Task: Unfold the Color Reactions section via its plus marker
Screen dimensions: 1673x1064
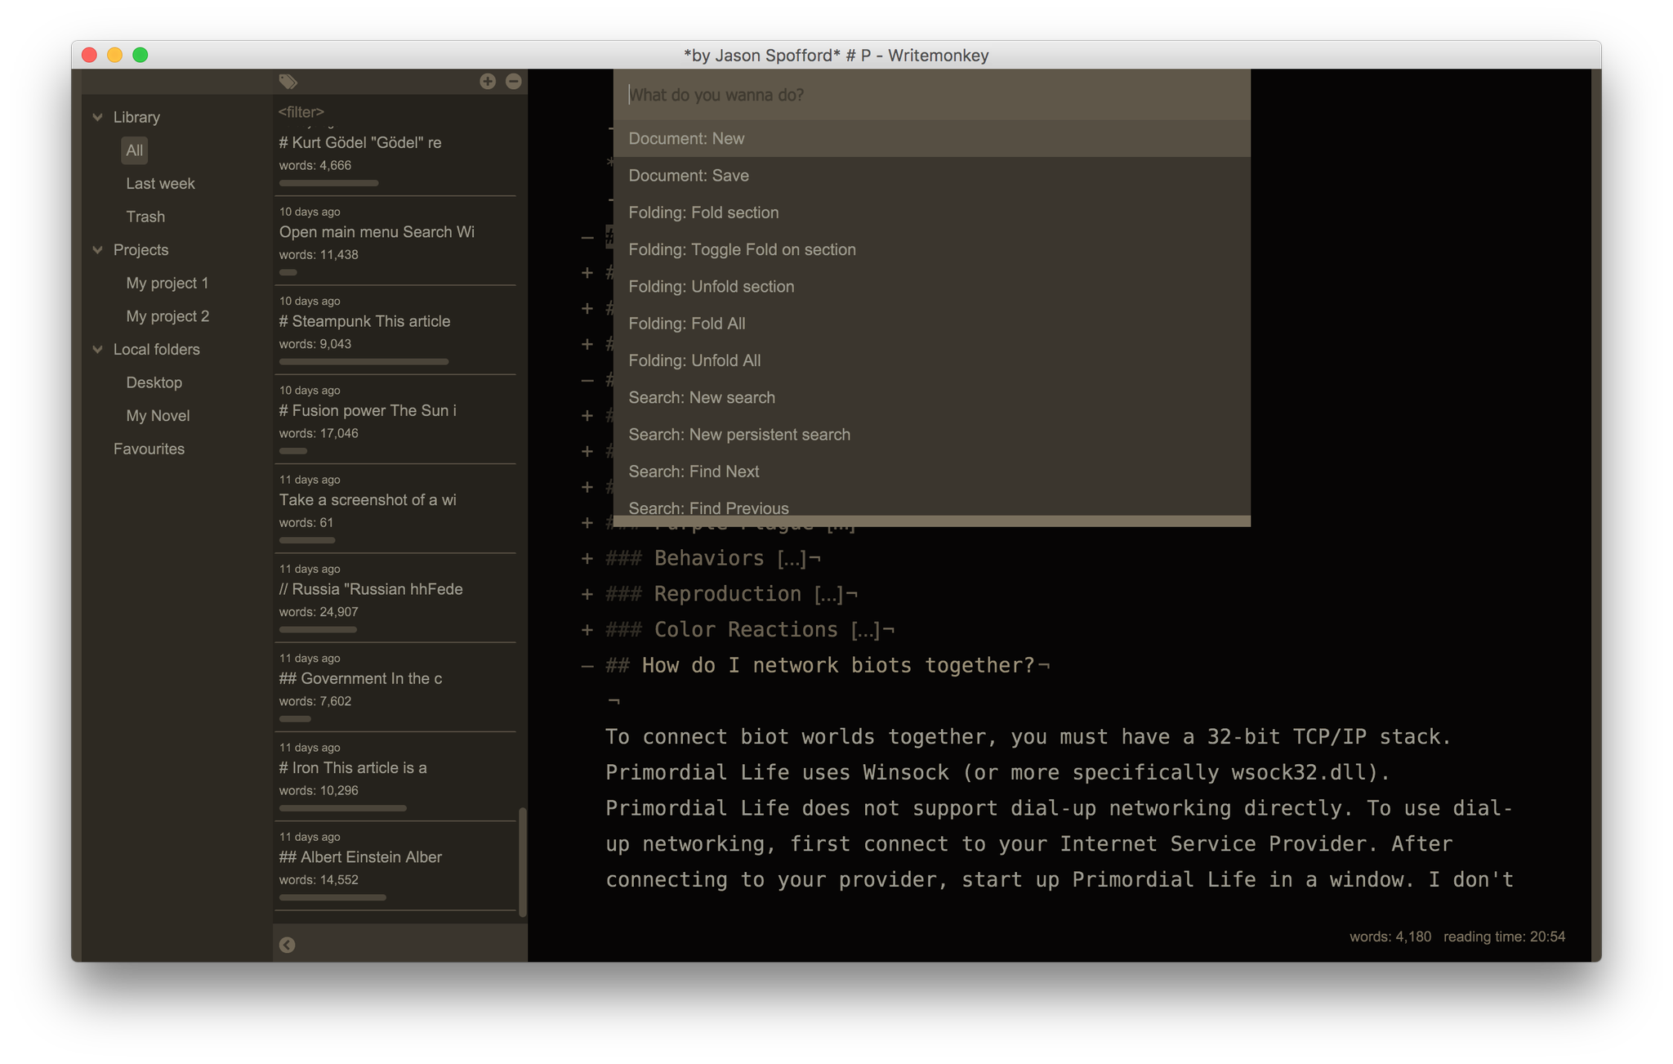Action: (587, 629)
